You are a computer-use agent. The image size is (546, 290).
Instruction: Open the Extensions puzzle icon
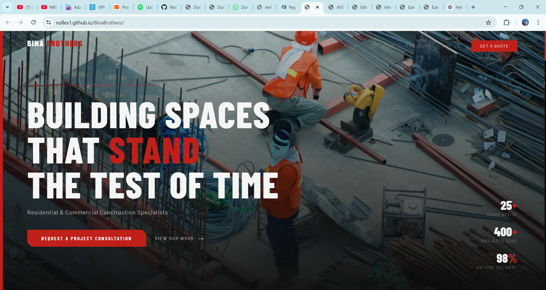(506, 22)
